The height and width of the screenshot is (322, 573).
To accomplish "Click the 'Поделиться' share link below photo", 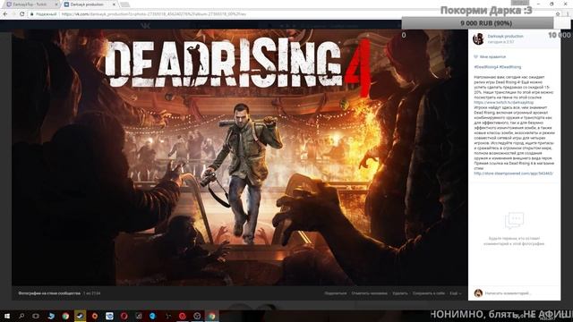I will pos(335,293).
